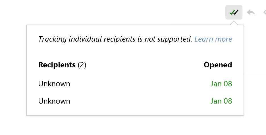266x135 pixels.
Task: Click the popup's pointer arrow under tracking button
Action: pyautogui.click(x=234, y=23)
